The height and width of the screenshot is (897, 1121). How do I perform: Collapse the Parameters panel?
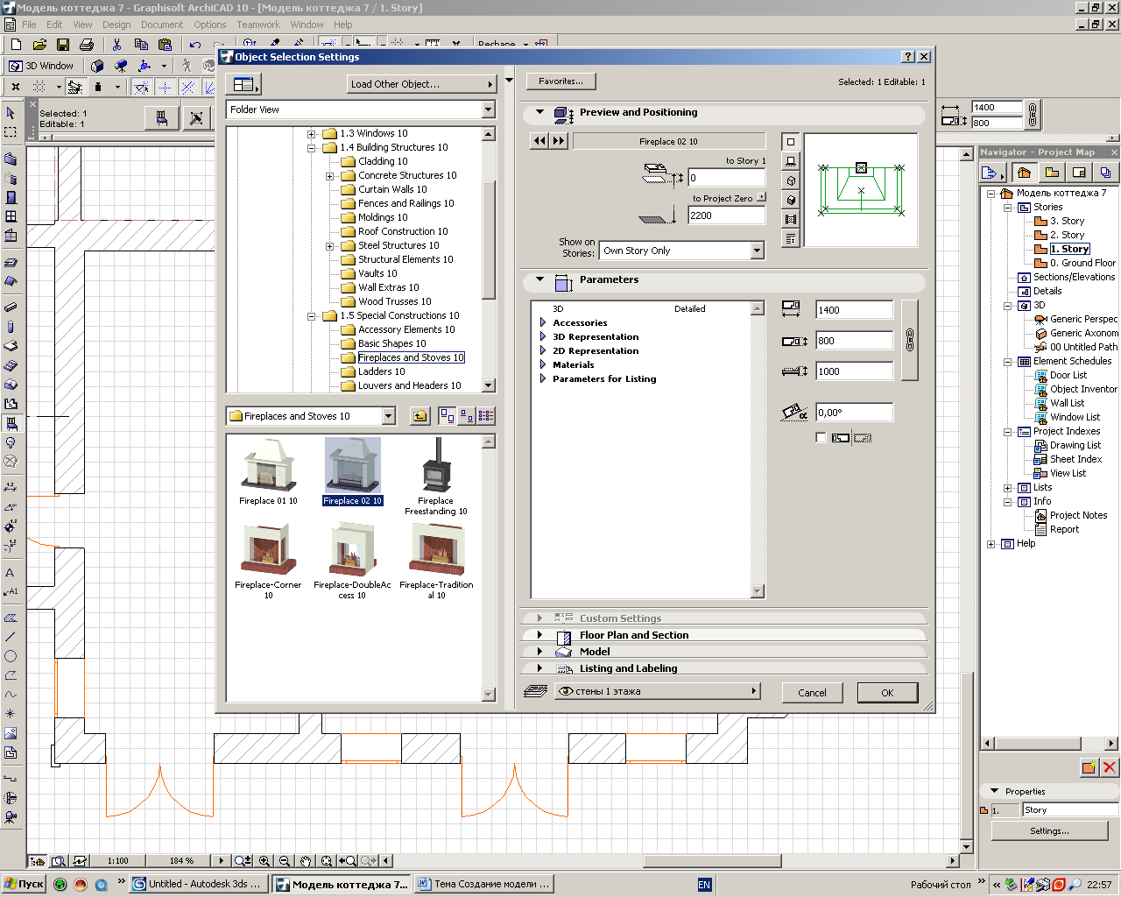pos(539,279)
